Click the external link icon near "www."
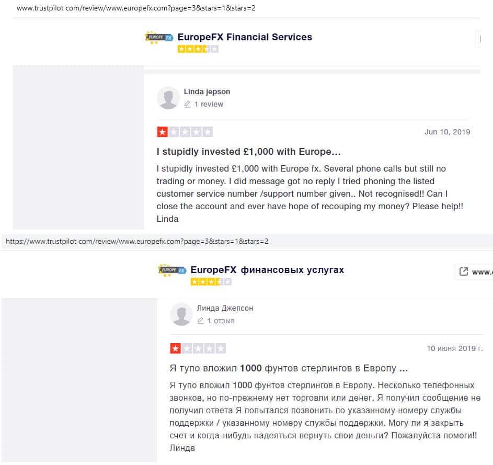Viewport: 493px width, 465px height. (463, 271)
